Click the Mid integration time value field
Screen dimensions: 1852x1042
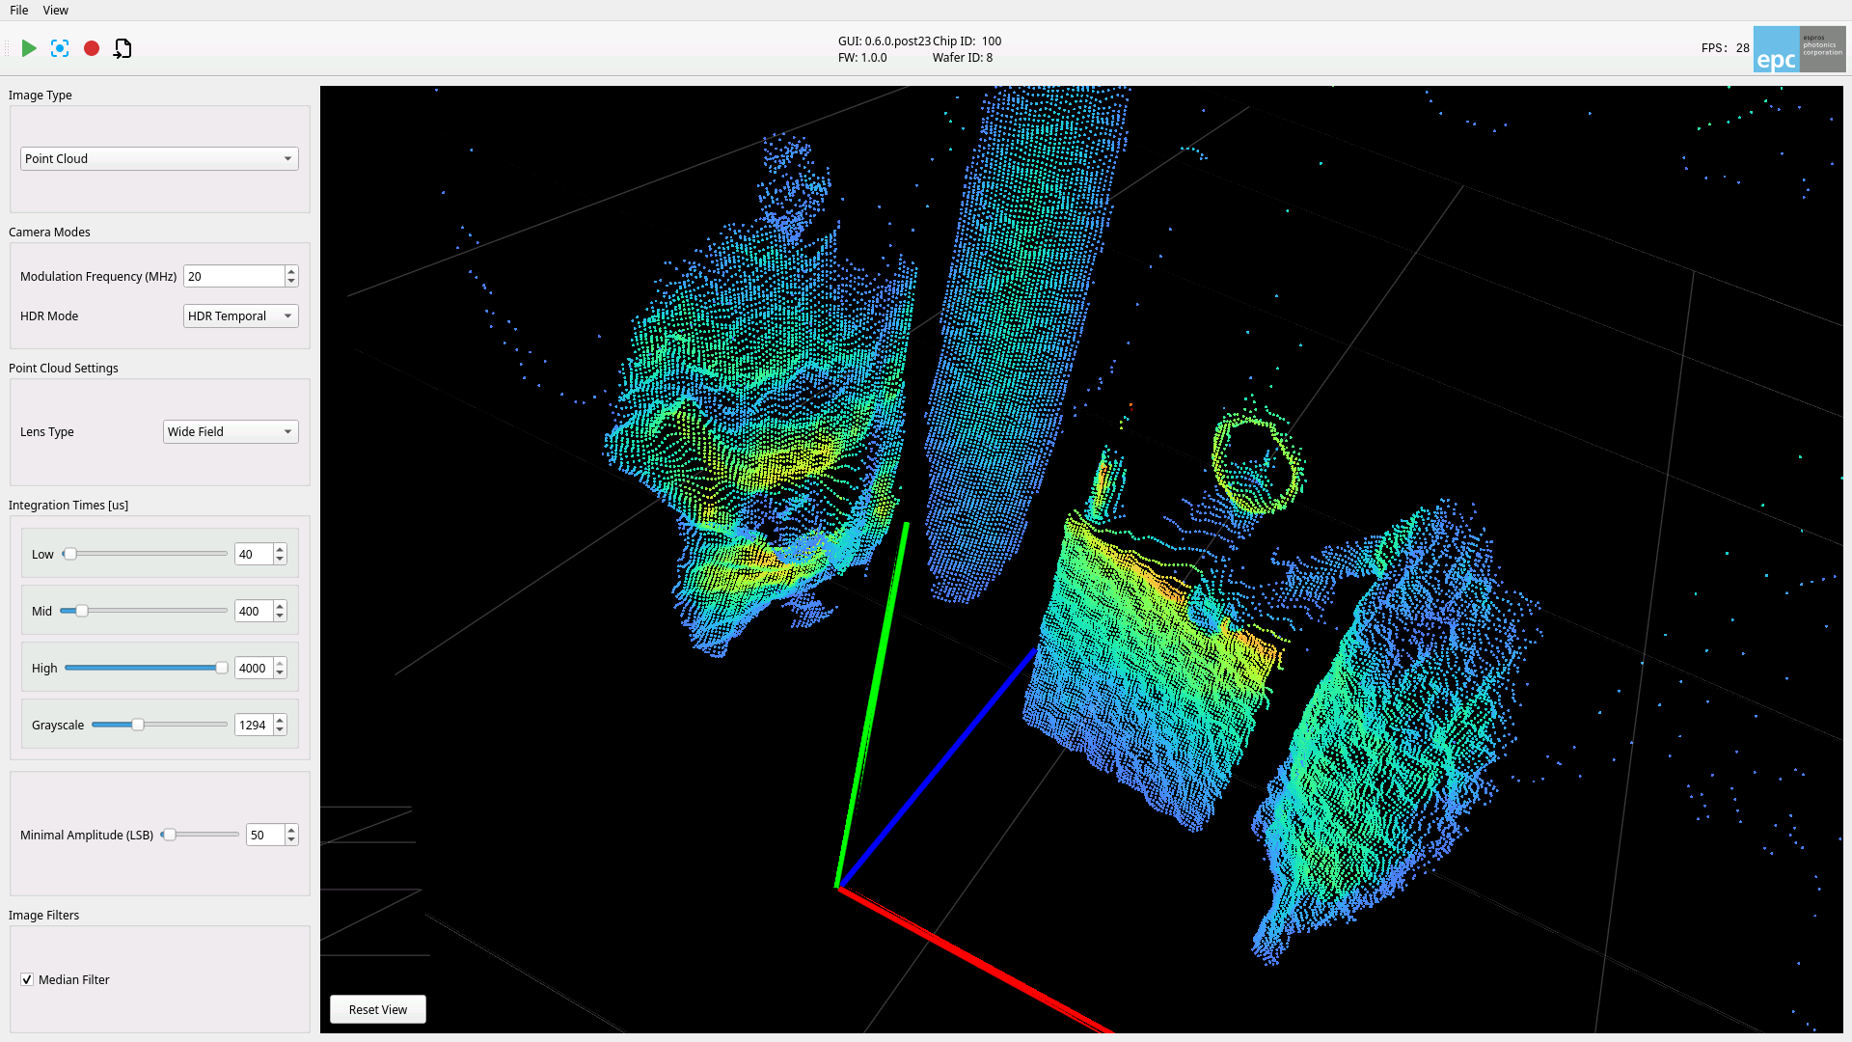pos(254,611)
